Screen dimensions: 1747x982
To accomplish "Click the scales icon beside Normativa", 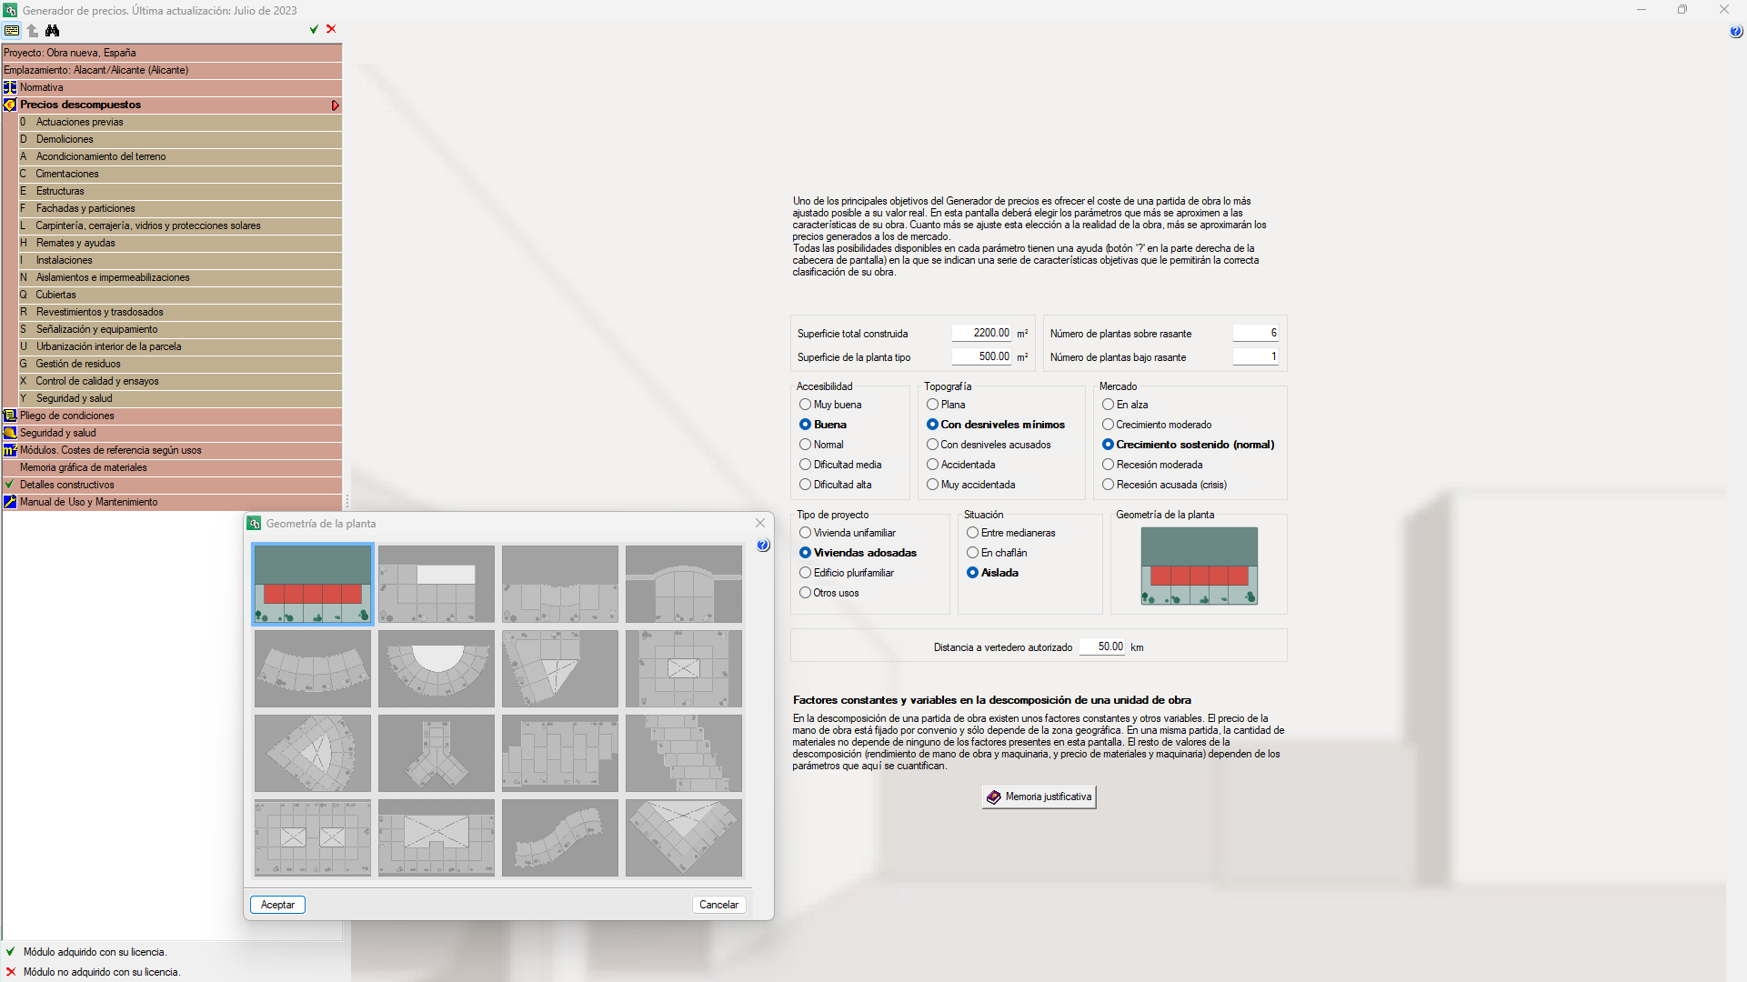I will (10, 87).
